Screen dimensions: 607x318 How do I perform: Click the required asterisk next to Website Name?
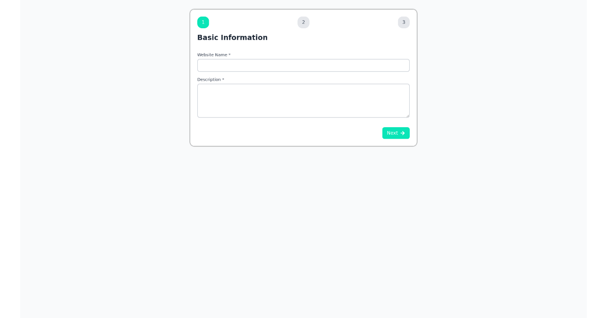pyautogui.click(x=230, y=55)
